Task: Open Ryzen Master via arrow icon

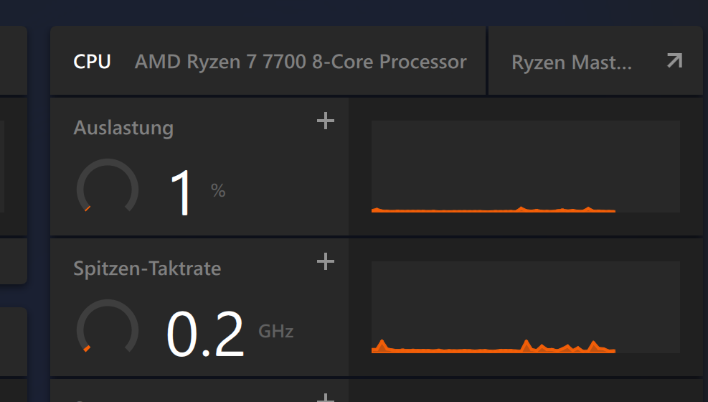Action: pos(674,61)
